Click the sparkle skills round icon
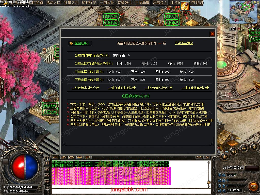Viewport: 260px width, 195px height. (x=244, y=148)
